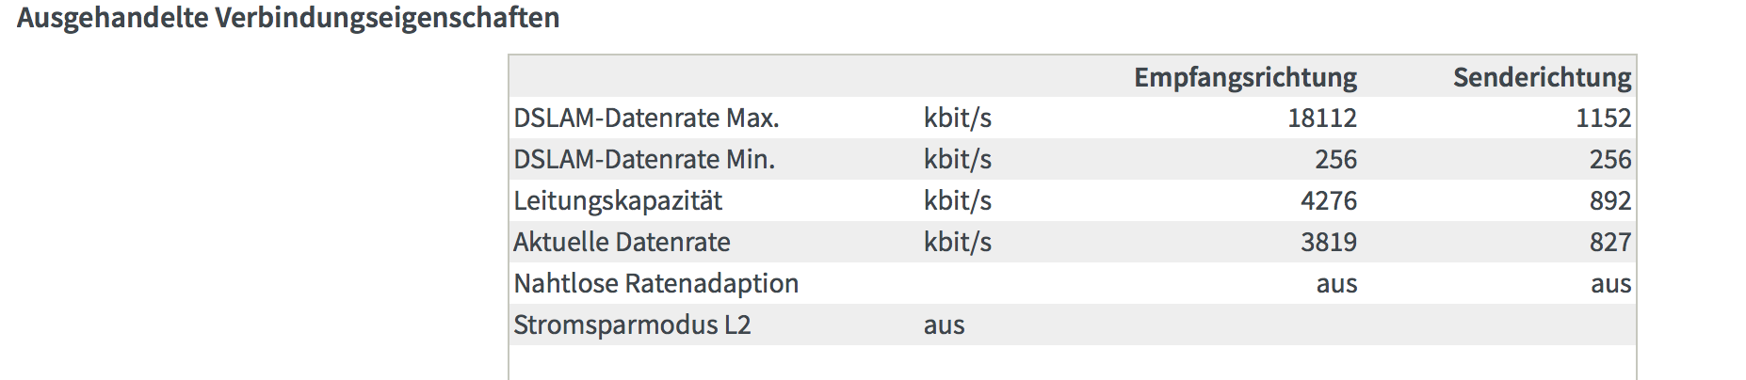Image resolution: width=1746 pixels, height=380 pixels.
Task: Select the 827 current send rate
Action: 1610,242
